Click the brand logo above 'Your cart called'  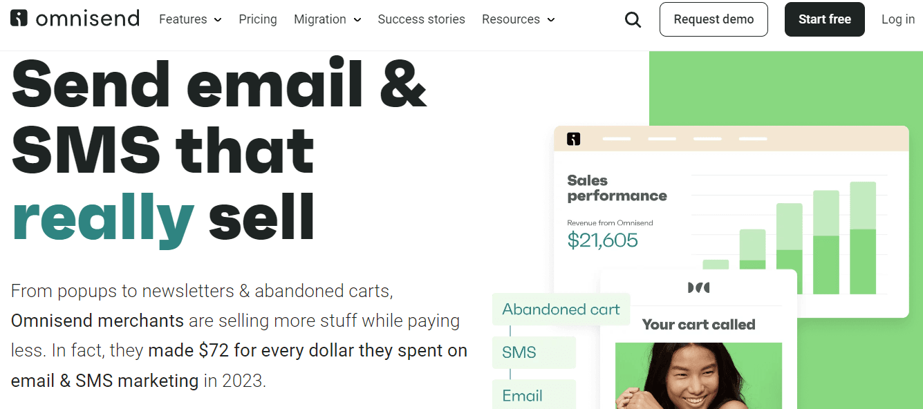(698, 287)
